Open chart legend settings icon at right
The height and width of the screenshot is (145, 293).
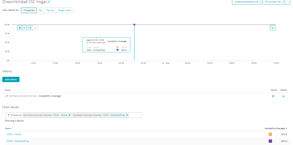tap(273, 28)
